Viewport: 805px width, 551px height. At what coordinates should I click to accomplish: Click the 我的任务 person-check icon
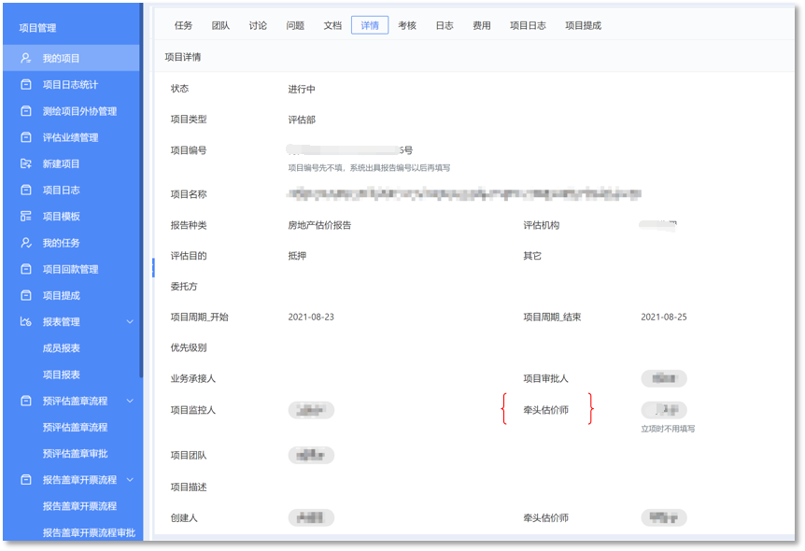[26, 243]
